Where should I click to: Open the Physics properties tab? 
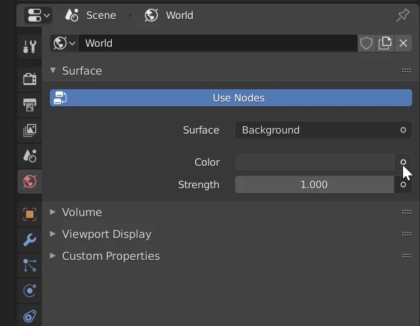pos(30,291)
